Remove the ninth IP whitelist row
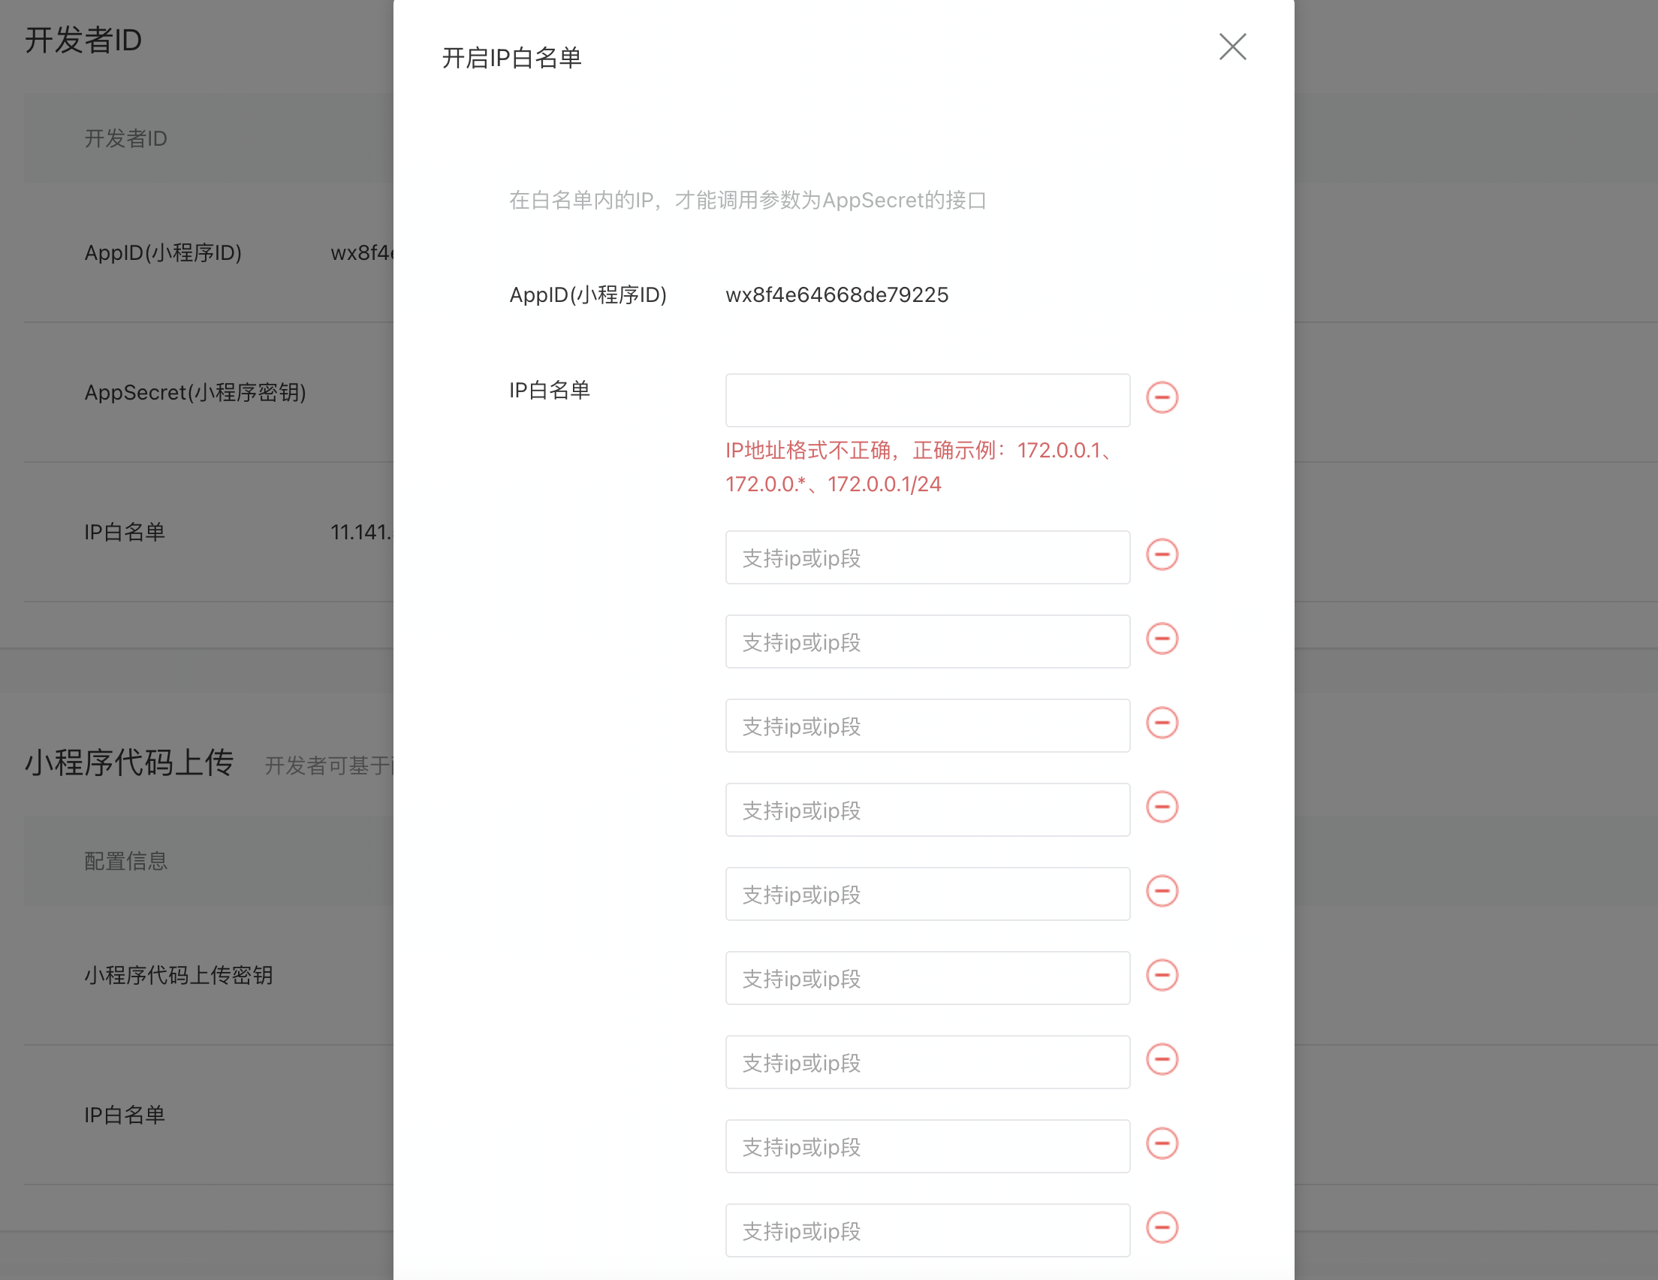 click(1162, 1144)
